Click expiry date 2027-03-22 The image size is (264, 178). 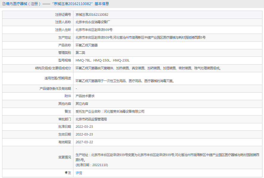tap(84, 142)
